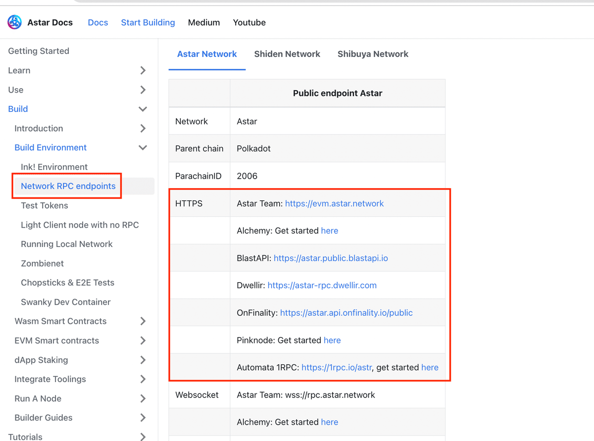Expand the Tutorials chevron
594x441 pixels.
tap(143, 437)
